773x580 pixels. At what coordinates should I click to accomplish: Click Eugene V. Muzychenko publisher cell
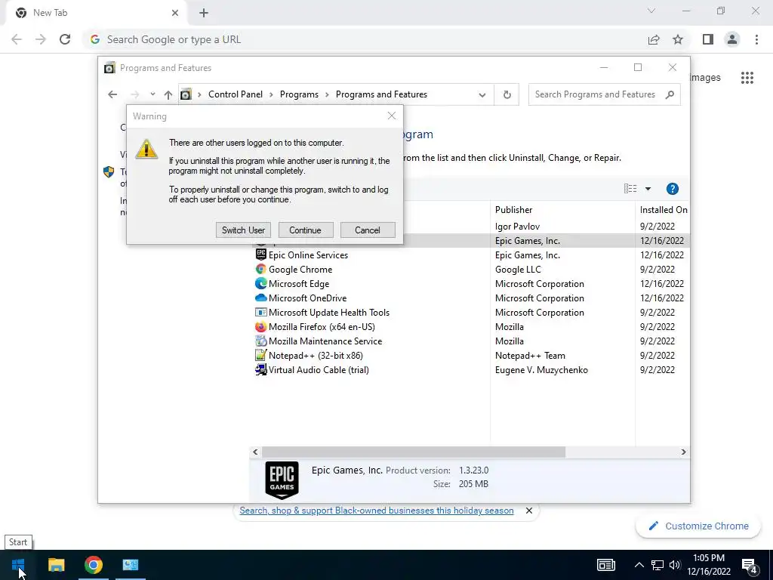pyautogui.click(x=541, y=370)
